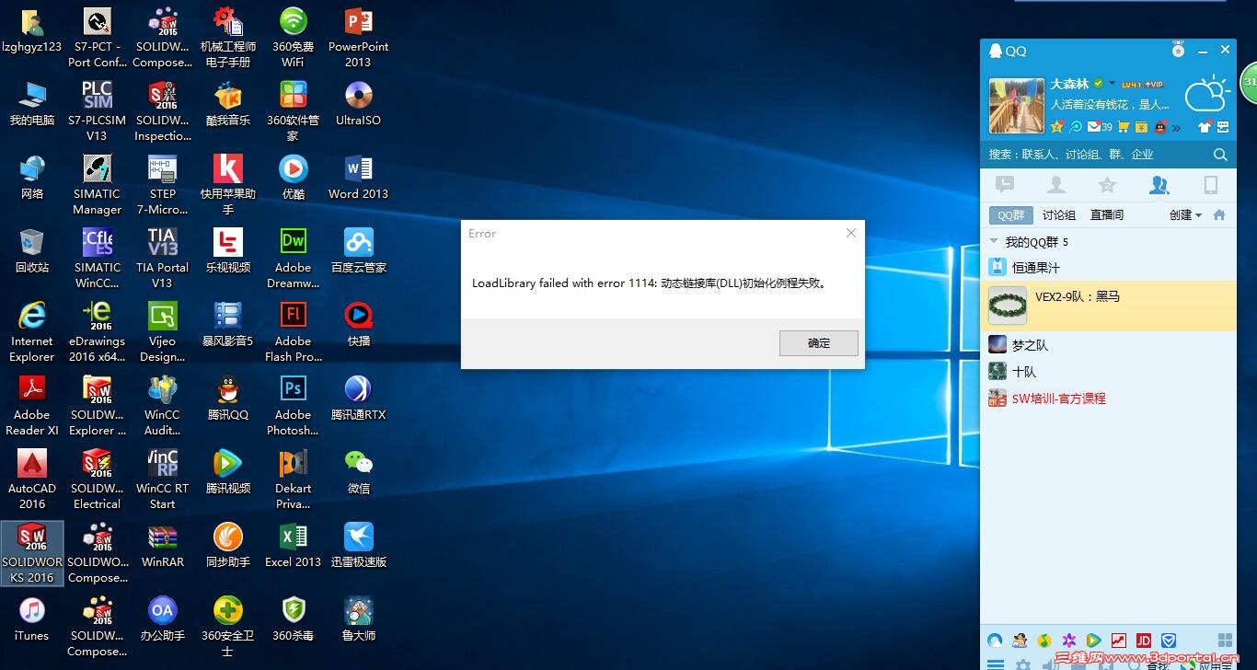Select the Adobe Reader XI desktop icon

(x=32, y=406)
